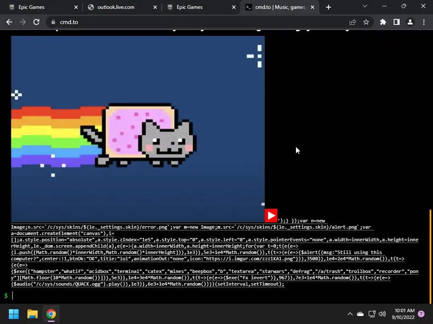Image resolution: width=433 pixels, height=324 pixels.
Task: Click the code text "Still using this"
Action: pyautogui.click(x=359, y=252)
